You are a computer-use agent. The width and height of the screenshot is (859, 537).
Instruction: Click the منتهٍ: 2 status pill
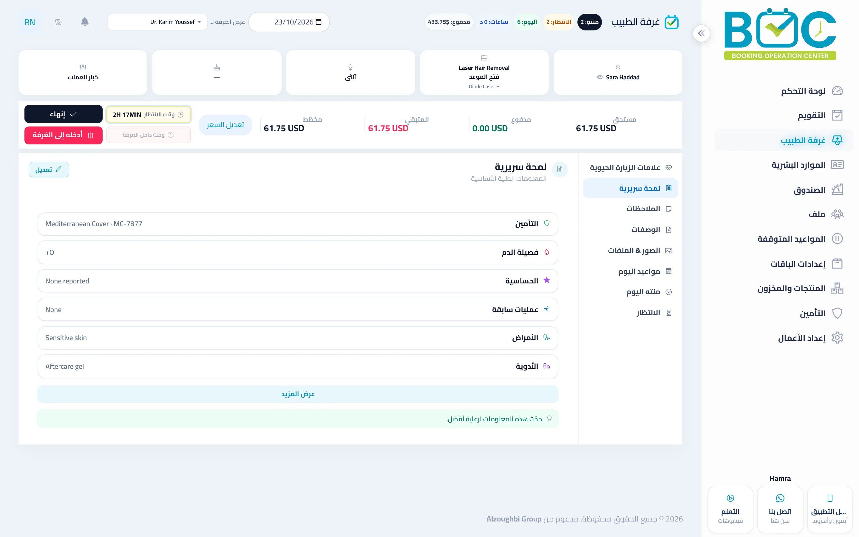click(590, 22)
